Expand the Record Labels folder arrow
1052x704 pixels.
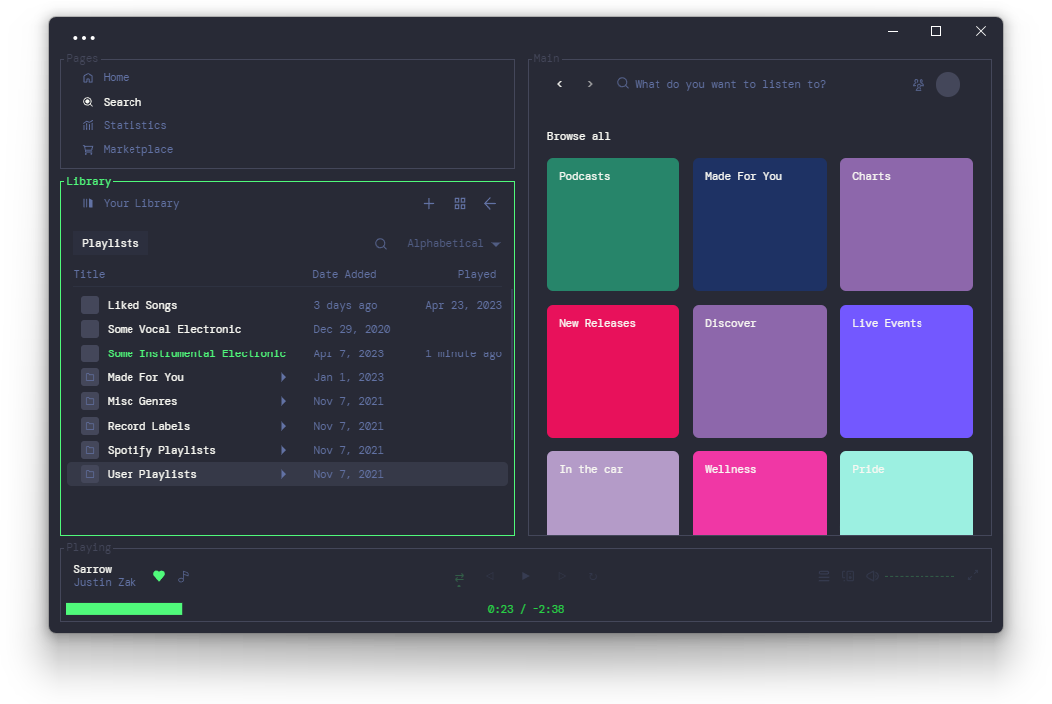[x=283, y=426]
